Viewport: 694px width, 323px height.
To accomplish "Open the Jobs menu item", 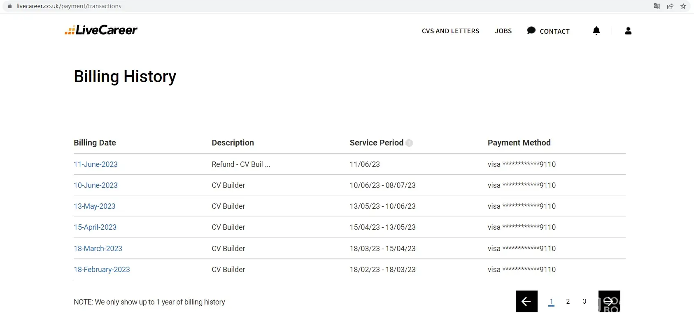I will click(503, 31).
